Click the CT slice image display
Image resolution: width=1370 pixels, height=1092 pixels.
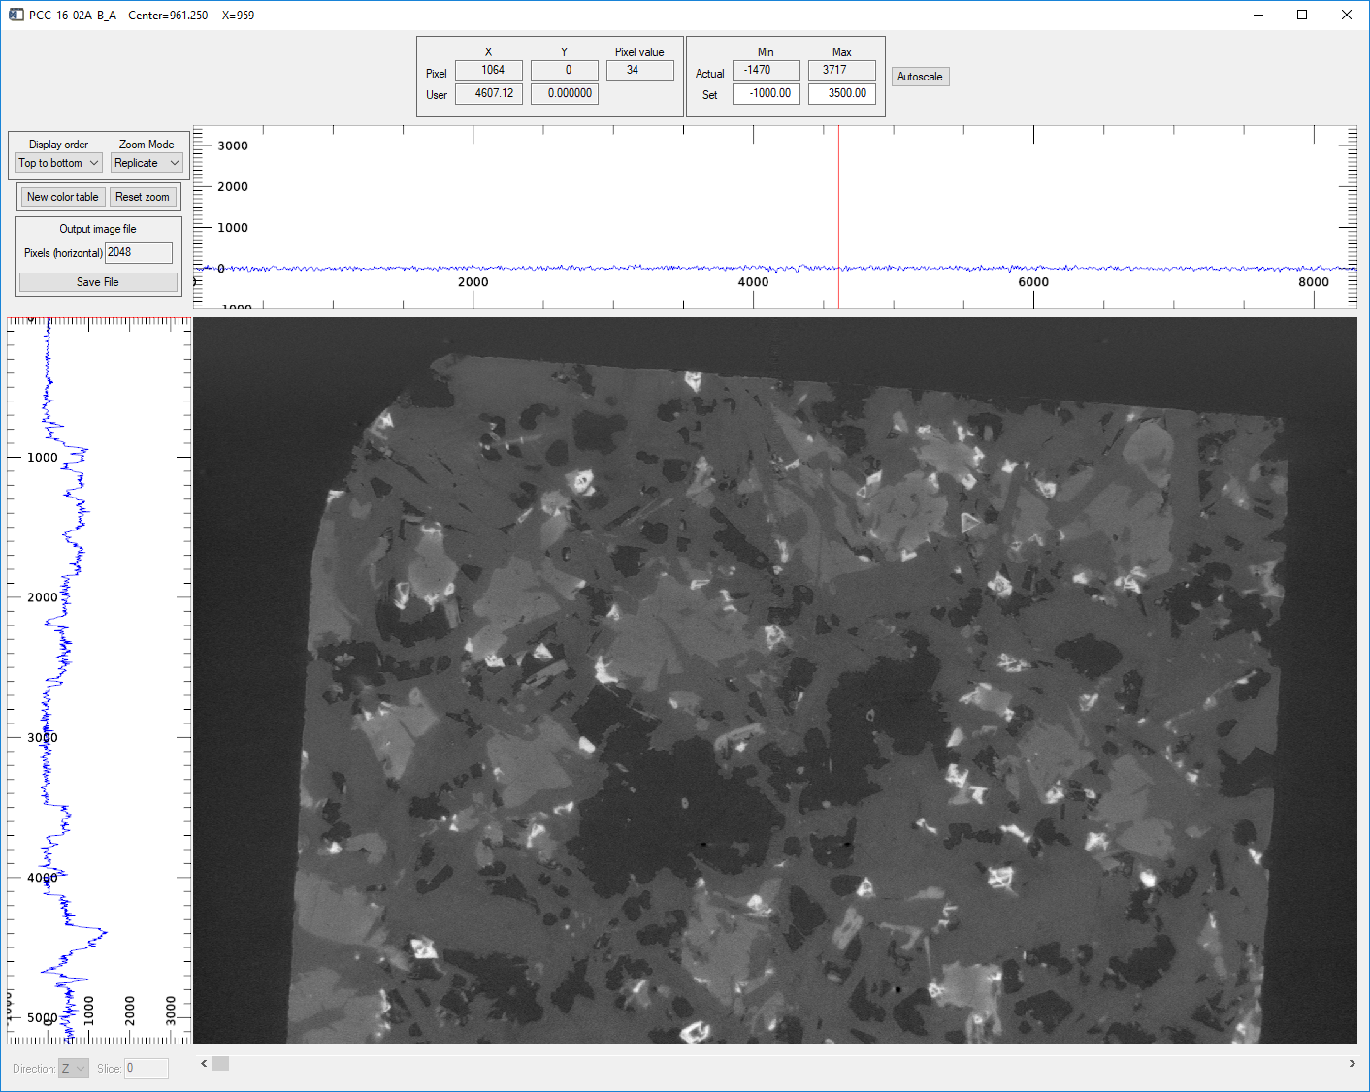775,681
